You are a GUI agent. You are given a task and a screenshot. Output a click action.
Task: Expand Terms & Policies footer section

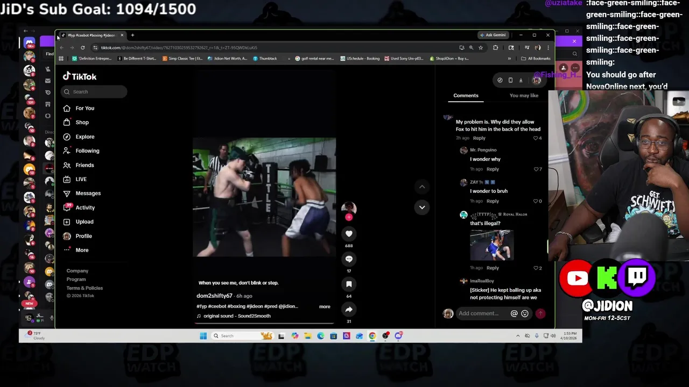tap(85, 288)
